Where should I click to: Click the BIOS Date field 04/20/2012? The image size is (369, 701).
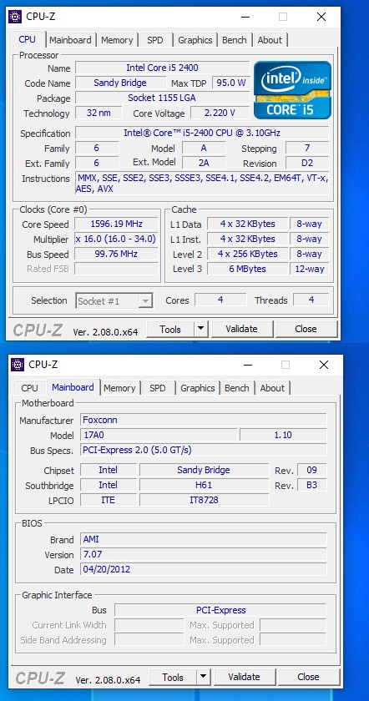click(204, 569)
